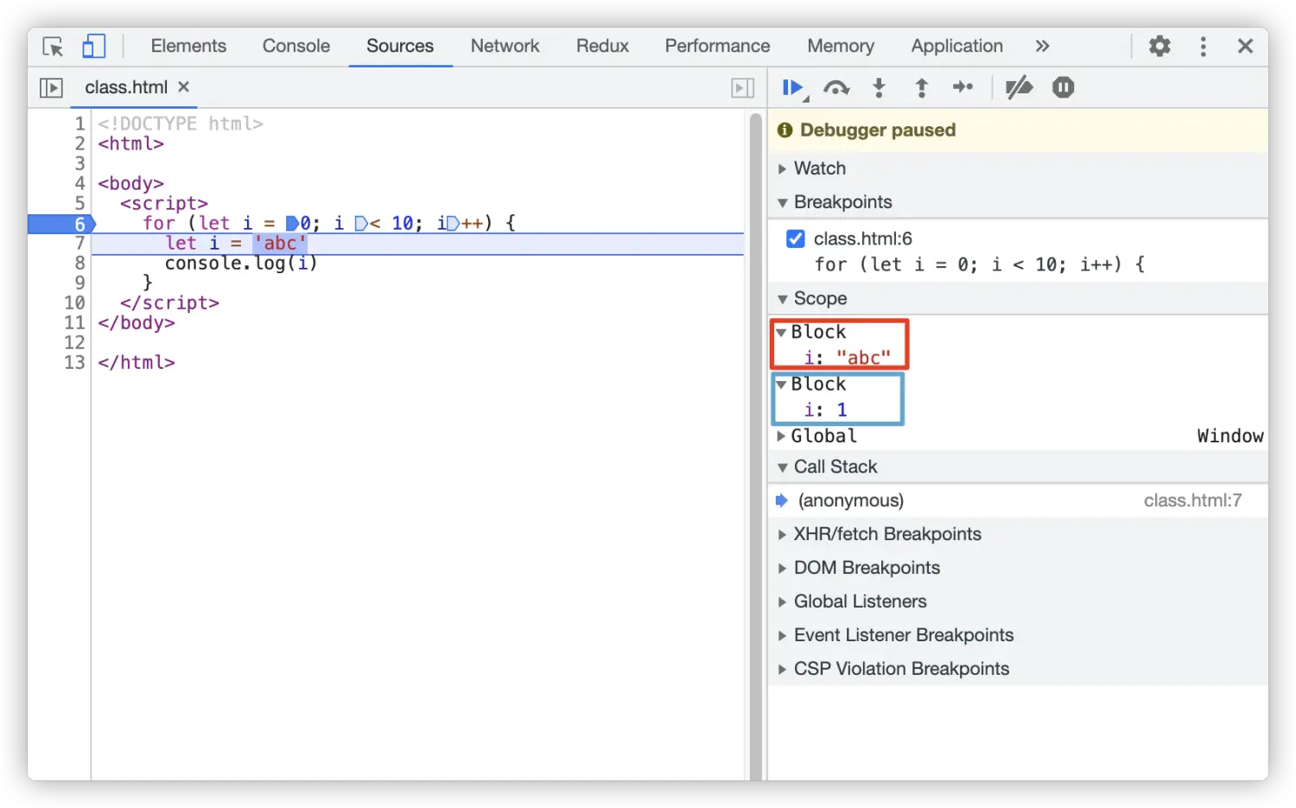Open DevTools settings gear

tap(1159, 46)
